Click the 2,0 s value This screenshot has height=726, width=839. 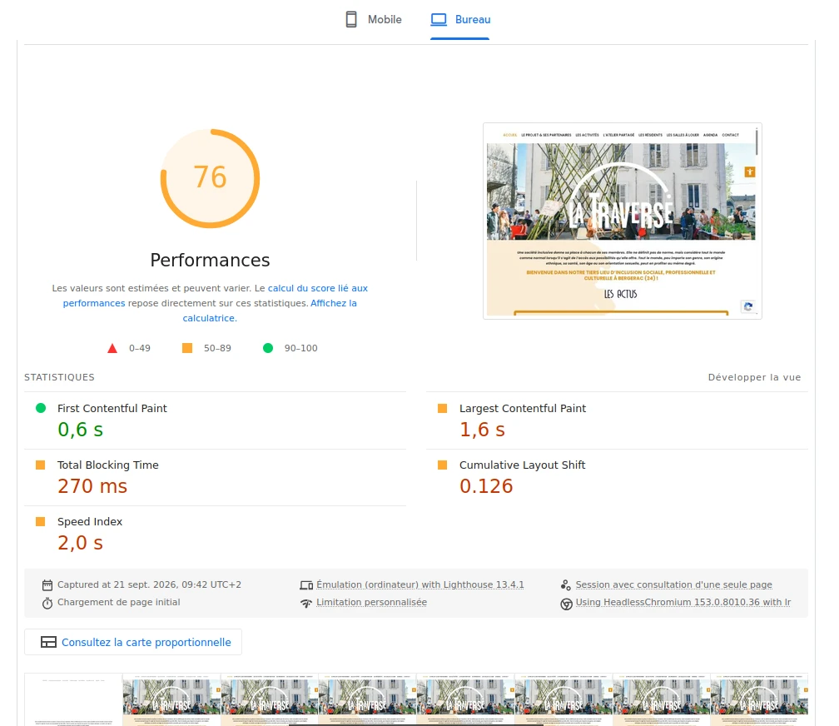pos(80,543)
